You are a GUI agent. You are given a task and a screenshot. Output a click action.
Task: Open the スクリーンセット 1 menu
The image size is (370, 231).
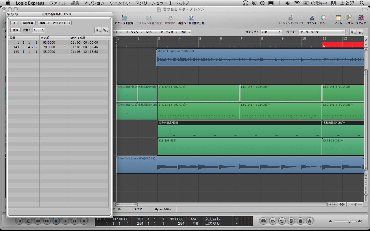click(153, 3)
